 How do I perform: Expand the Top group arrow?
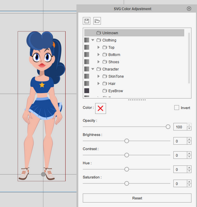[98, 47]
